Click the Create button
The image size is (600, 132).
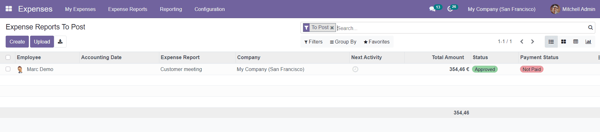(17, 42)
